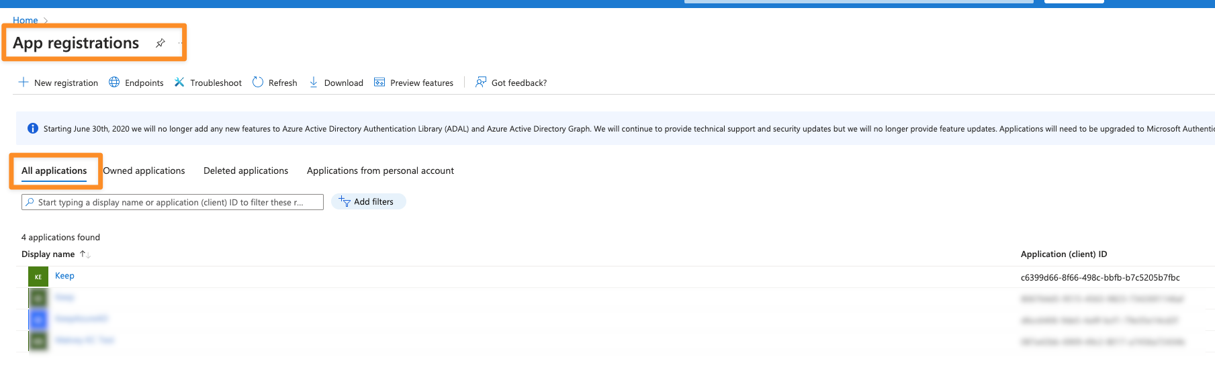This screenshot has width=1215, height=390.
Task: Click the Got feedback? label
Action: tap(519, 83)
